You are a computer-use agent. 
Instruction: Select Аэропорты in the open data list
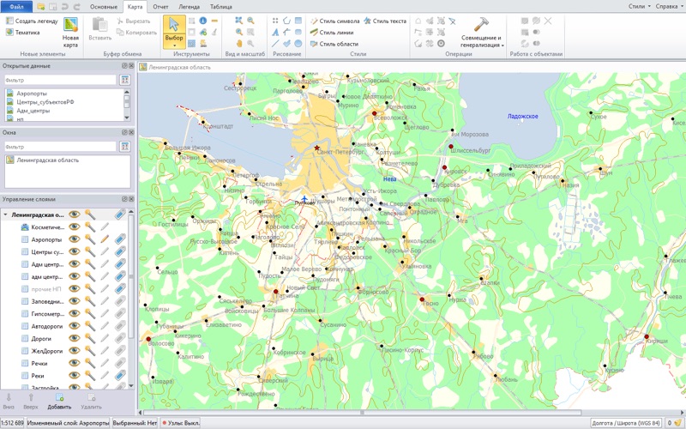pyautogui.click(x=32, y=94)
